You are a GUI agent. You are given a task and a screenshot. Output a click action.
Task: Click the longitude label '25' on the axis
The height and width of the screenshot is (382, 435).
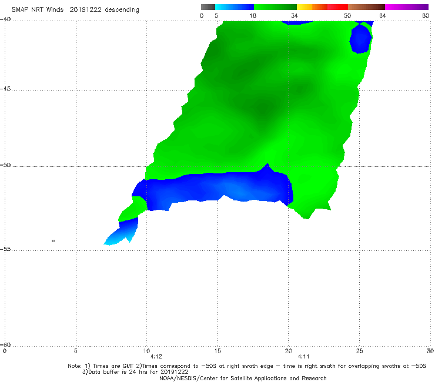pyautogui.click(x=359, y=351)
